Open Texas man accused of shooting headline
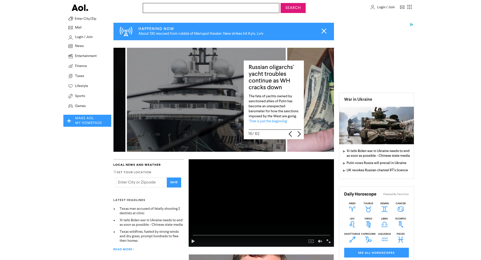This screenshot has height=260, width=481. point(150,211)
